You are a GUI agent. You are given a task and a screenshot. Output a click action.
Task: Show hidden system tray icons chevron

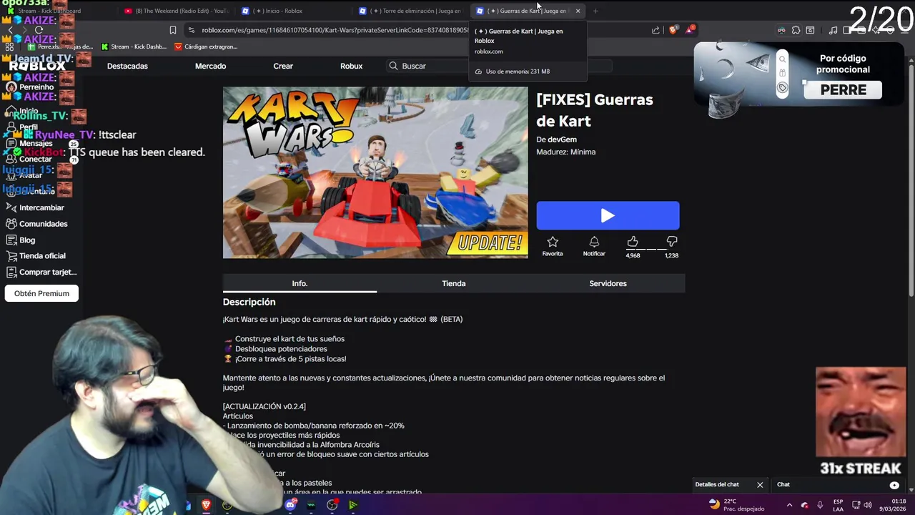coord(789,505)
